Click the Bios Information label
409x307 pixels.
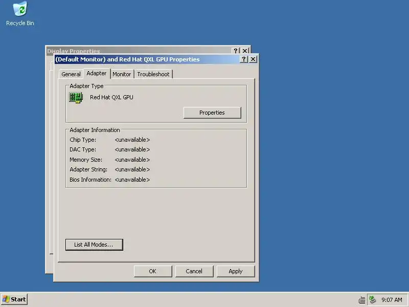[90, 180]
